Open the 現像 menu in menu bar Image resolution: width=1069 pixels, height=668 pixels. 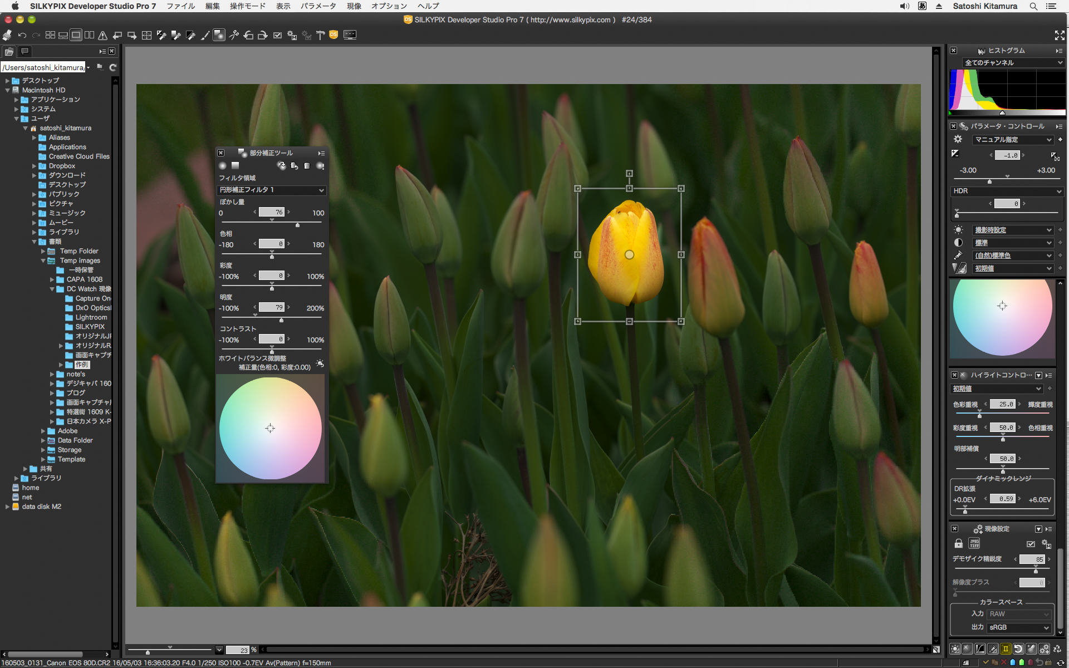[x=354, y=6]
